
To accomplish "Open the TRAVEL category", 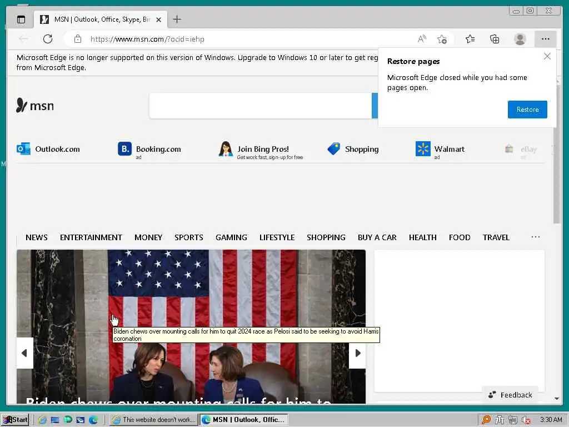I will (496, 237).
